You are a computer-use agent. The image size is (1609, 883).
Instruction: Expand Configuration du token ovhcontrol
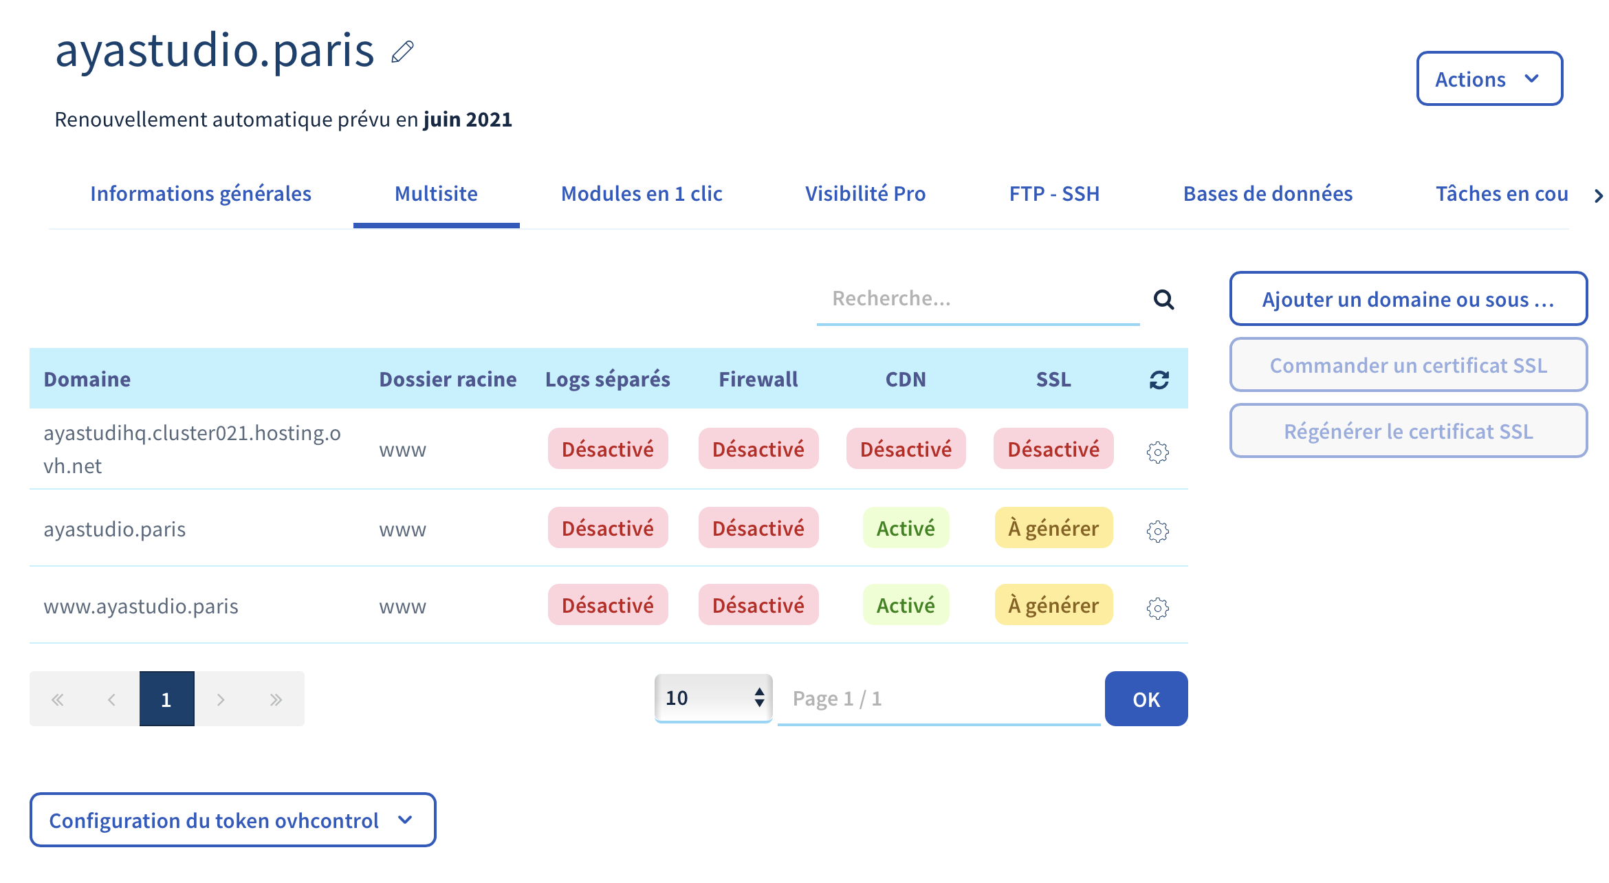pyautogui.click(x=232, y=820)
